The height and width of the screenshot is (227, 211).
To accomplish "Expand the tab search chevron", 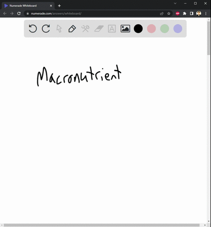I will 175,4.
